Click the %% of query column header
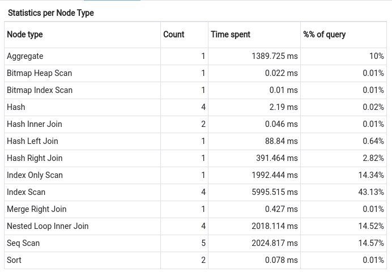This screenshot has height=272, width=392. point(325,35)
